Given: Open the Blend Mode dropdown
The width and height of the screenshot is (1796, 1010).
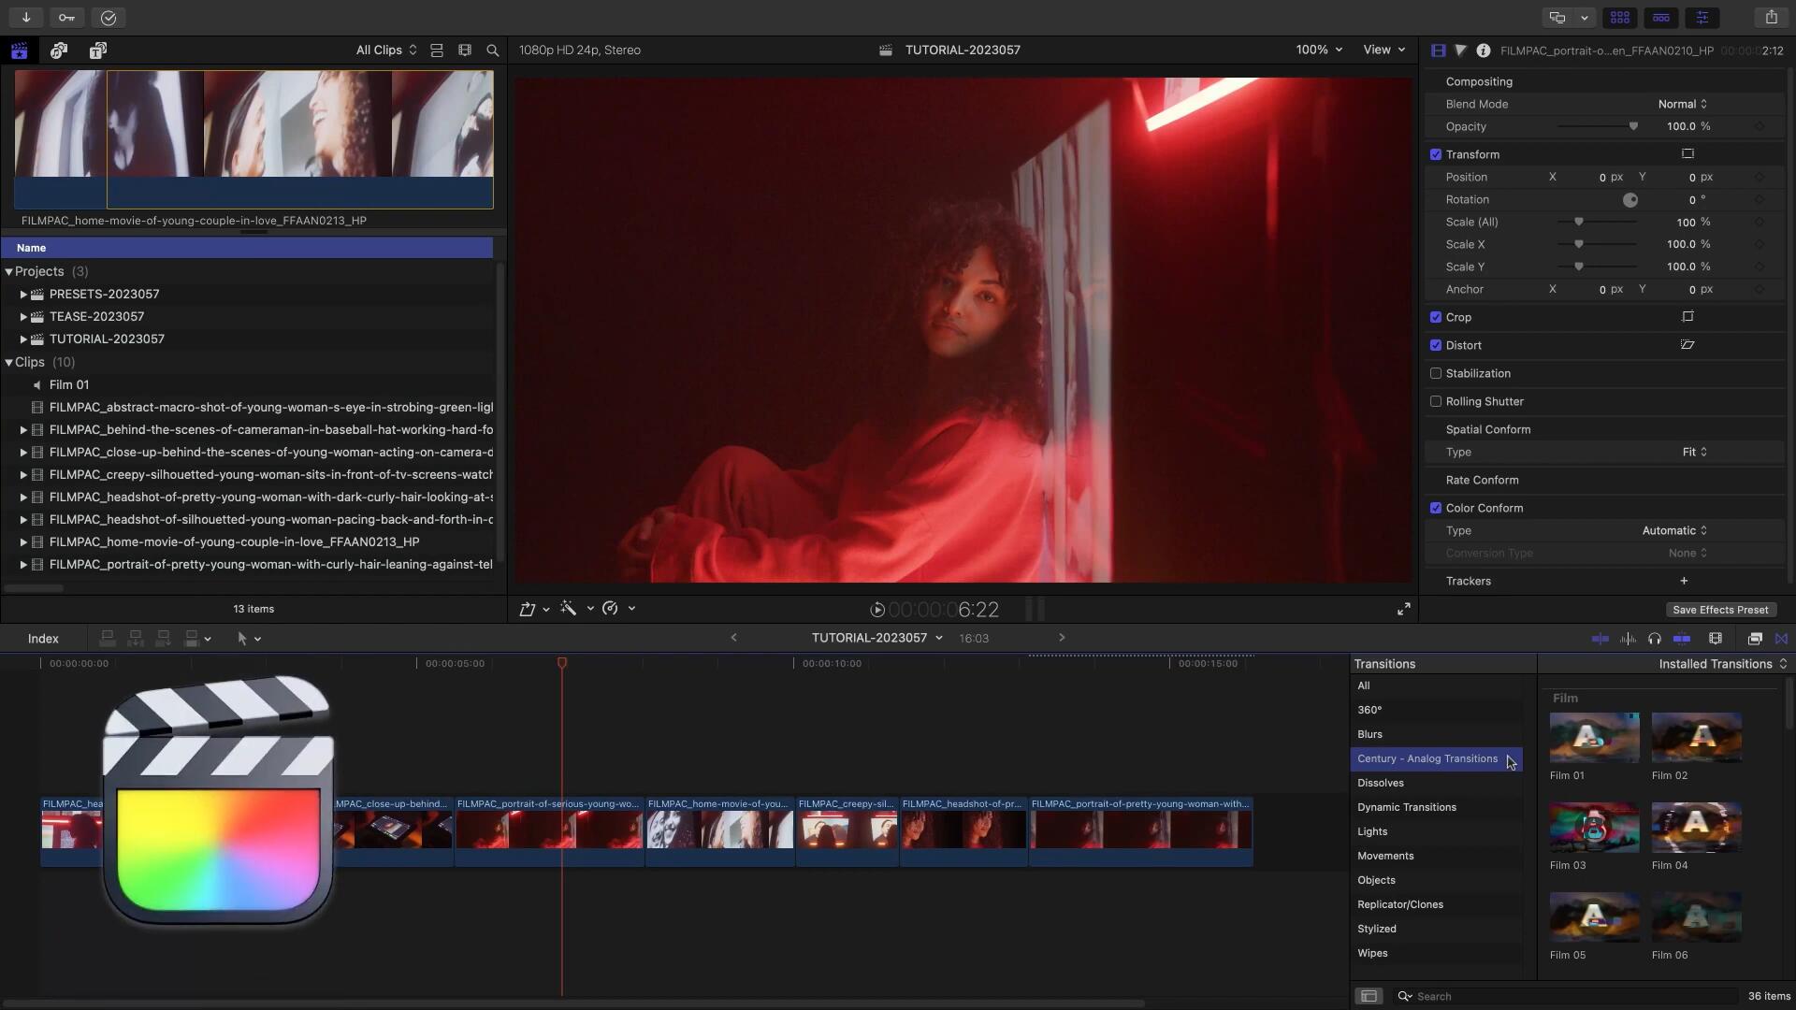Looking at the screenshot, I should 1681,104.
